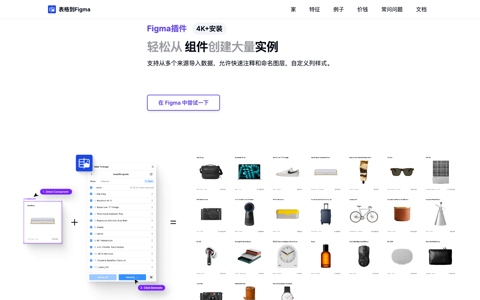480x300 pixels.
Task: Click the 在 Figma 中尝试一下 button
Action: [x=183, y=103]
